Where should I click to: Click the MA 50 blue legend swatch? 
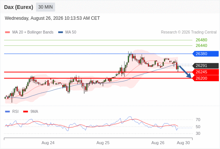pos(60,32)
